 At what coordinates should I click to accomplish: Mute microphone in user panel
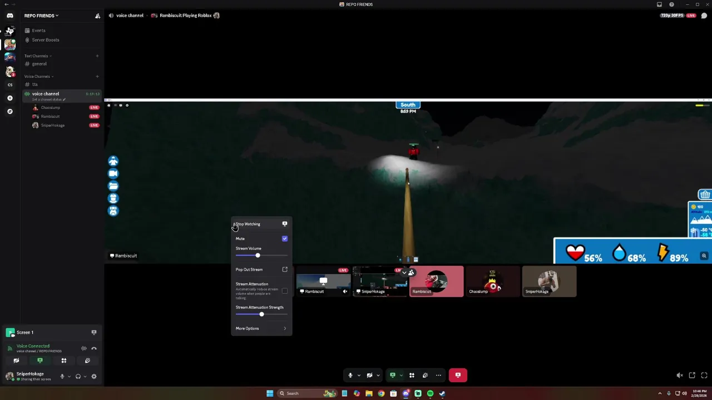coord(62,376)
